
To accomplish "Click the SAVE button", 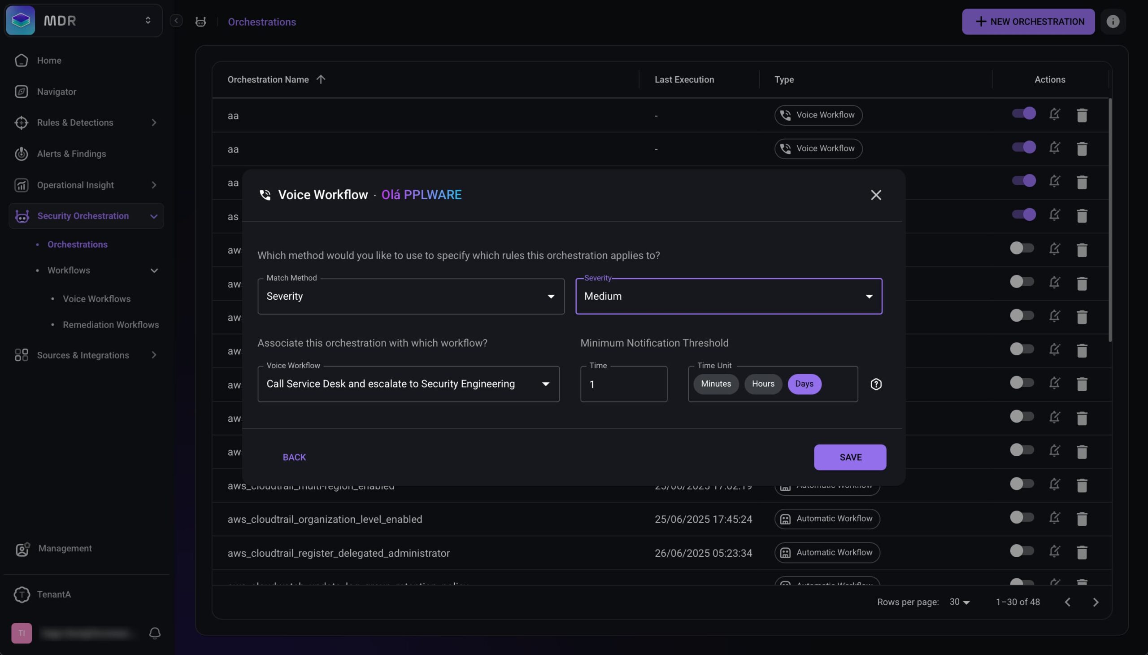I will [849, 457].
